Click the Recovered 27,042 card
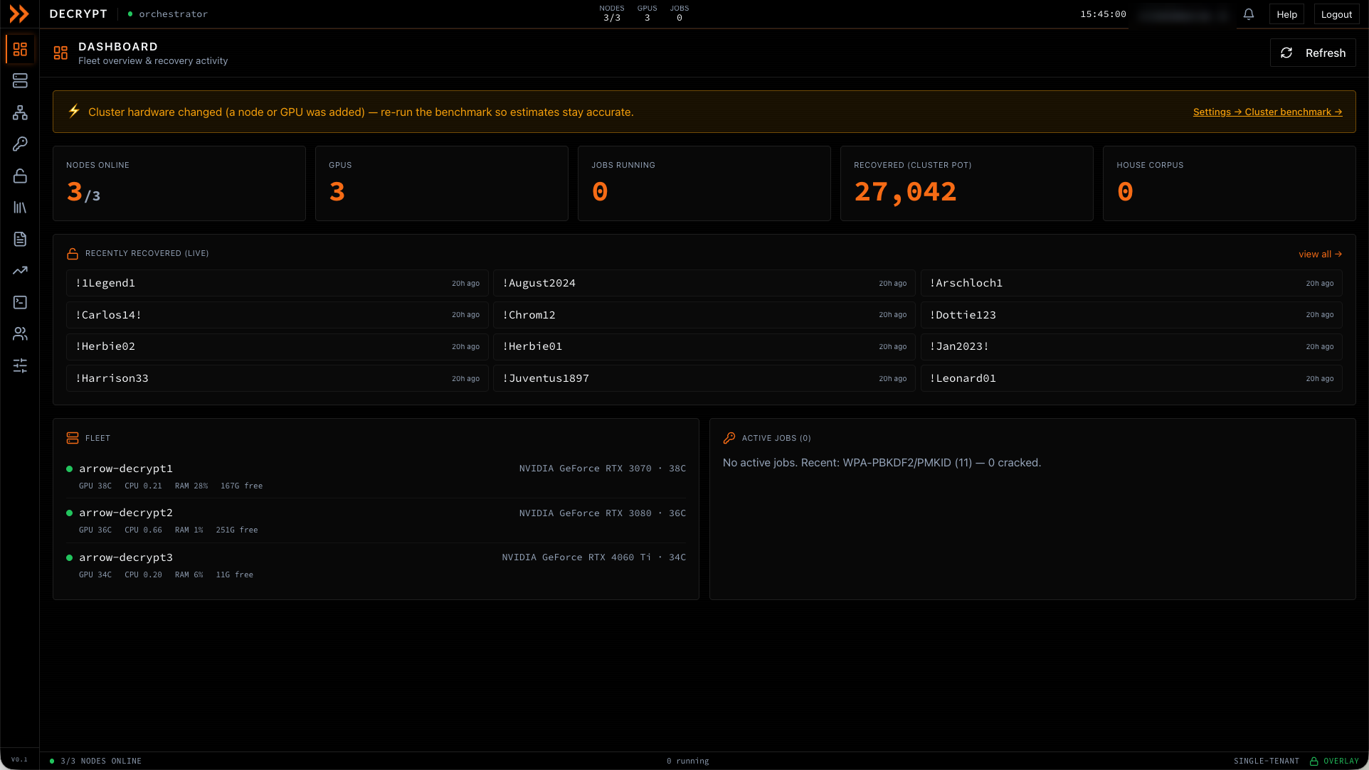The image size is (1369, 770). coord(967,183)
